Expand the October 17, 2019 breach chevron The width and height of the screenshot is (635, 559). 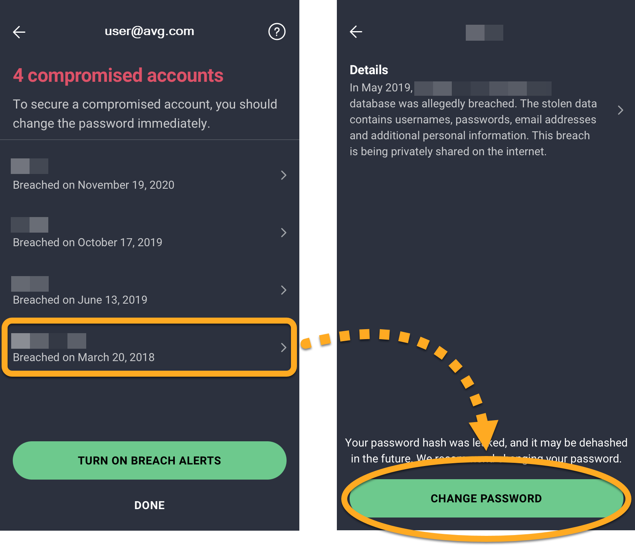click(283, 233)
